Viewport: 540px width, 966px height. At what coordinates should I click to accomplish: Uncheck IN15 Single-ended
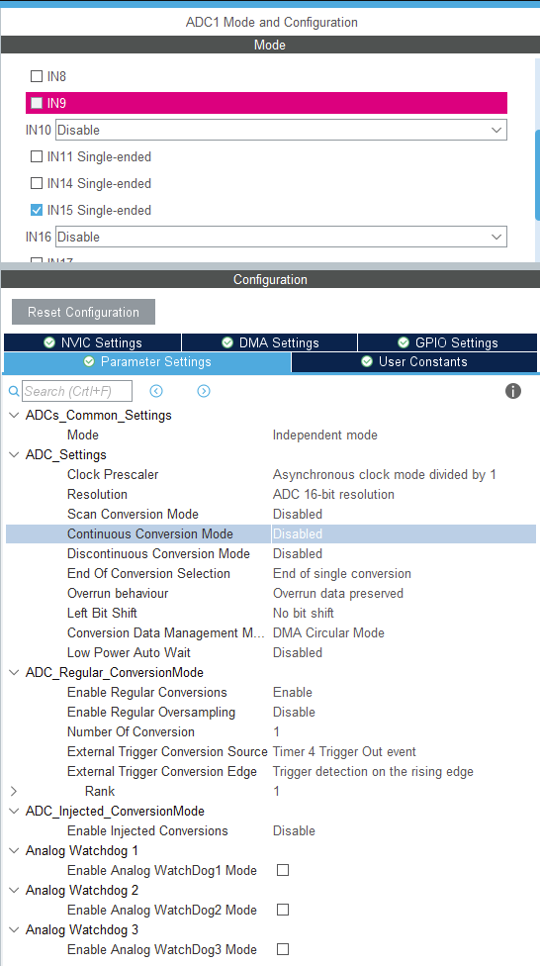point(37,210)
